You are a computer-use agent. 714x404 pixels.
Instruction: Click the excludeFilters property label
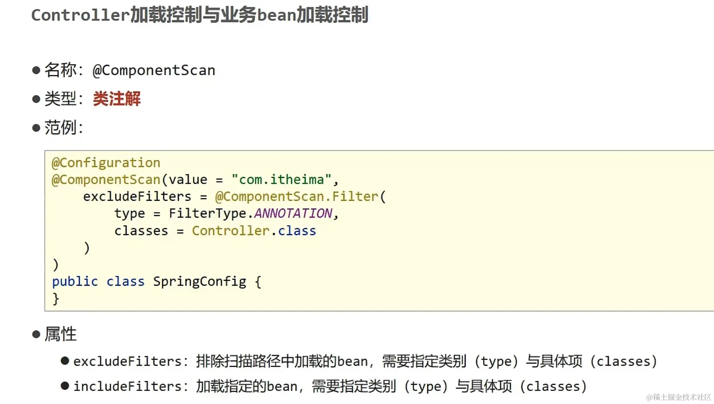(128, 361)
